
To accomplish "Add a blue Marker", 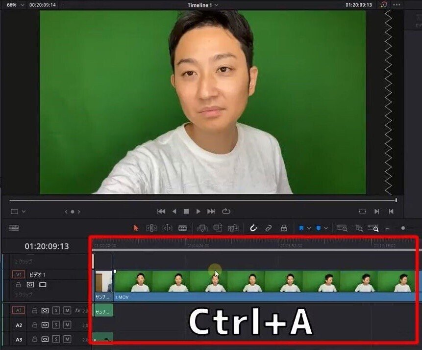I will coord(319,228).
